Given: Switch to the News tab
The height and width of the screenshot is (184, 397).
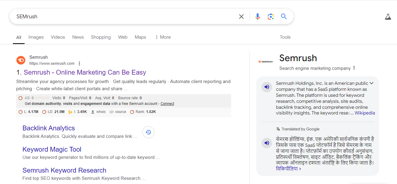Looking at the screenshot, I should click(x=78, y=37).
